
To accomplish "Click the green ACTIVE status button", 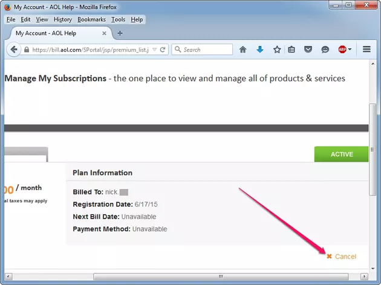I will [342, 154].
